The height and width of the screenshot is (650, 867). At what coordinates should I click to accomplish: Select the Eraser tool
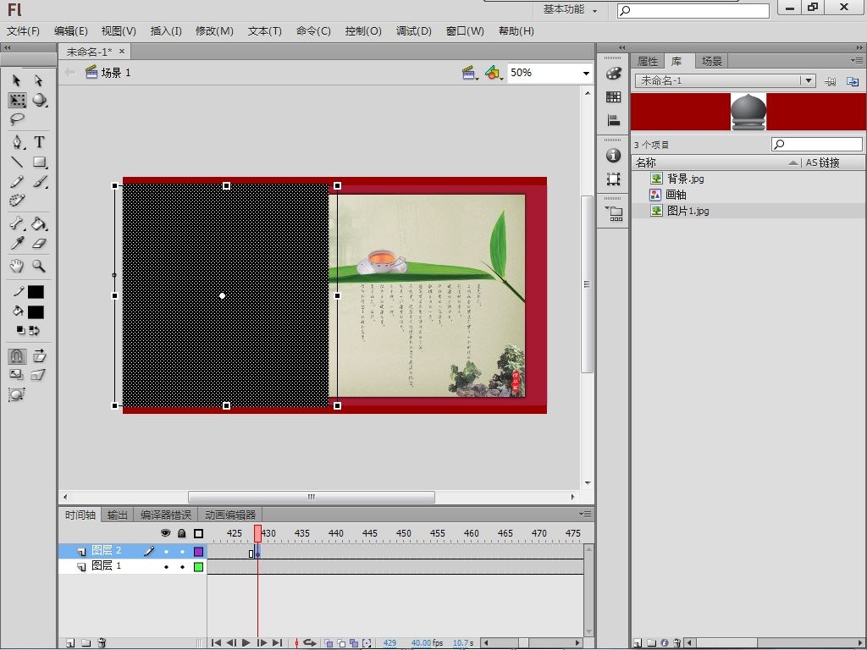[x=39, y=243]
